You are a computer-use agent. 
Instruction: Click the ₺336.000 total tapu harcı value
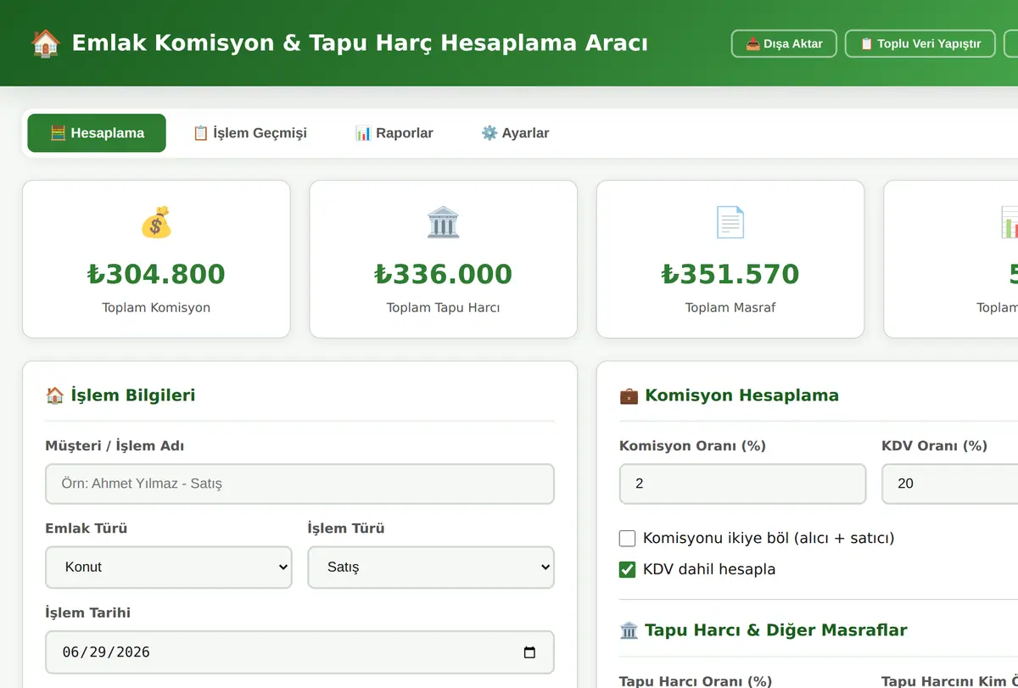(443, 274)
